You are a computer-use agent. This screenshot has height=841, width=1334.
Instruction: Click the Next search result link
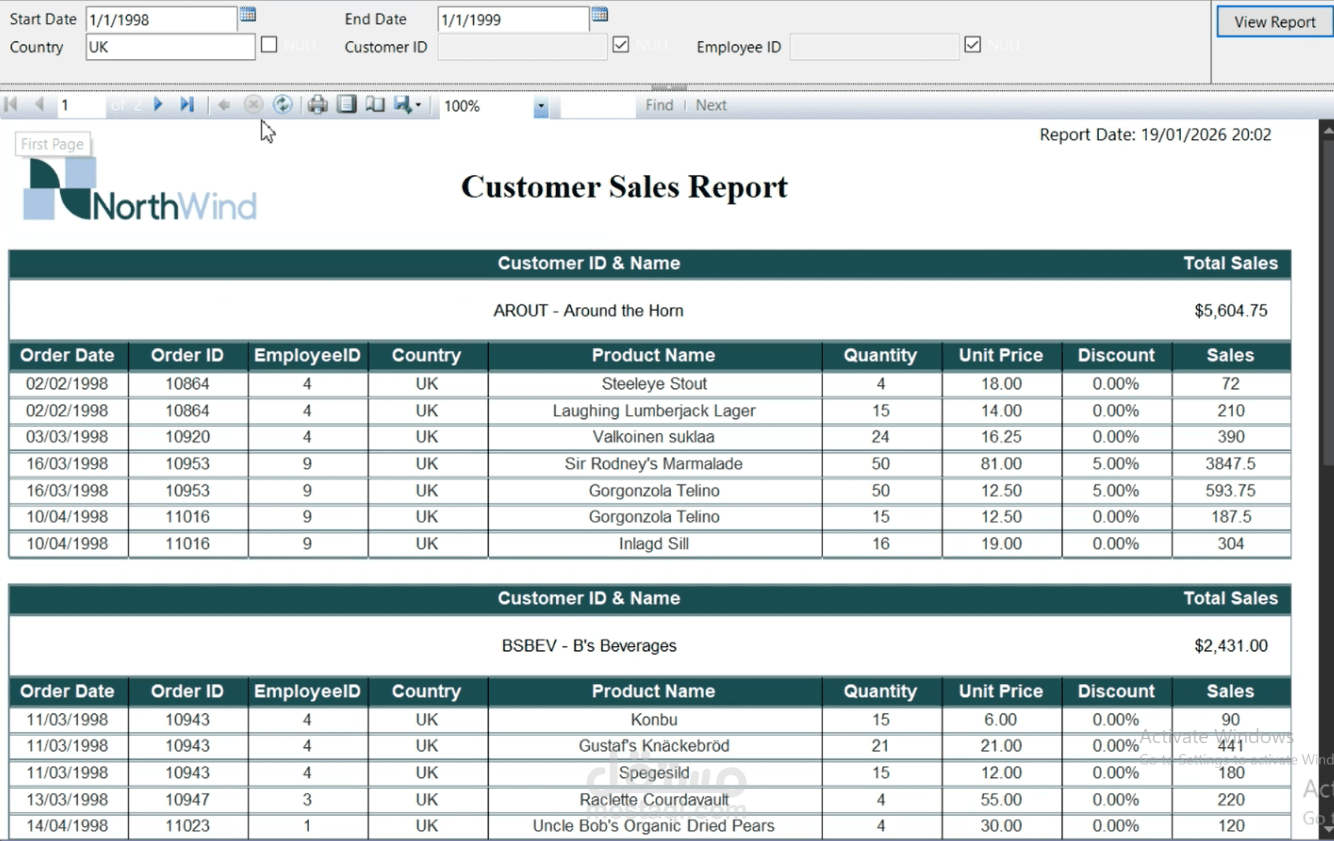click(711, 105)
